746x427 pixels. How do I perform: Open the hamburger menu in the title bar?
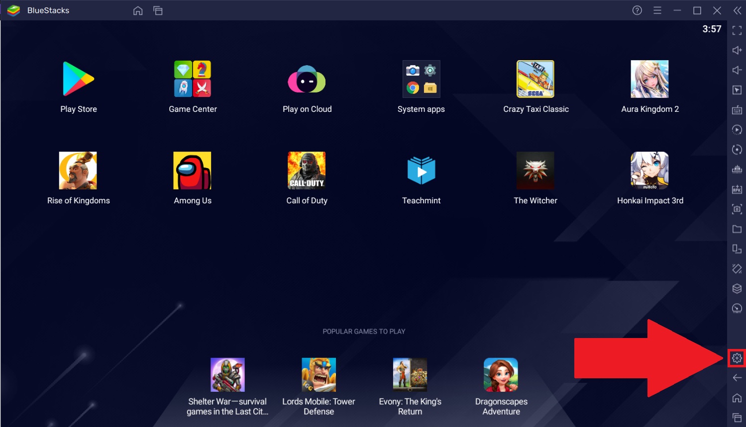click(657, 10)
